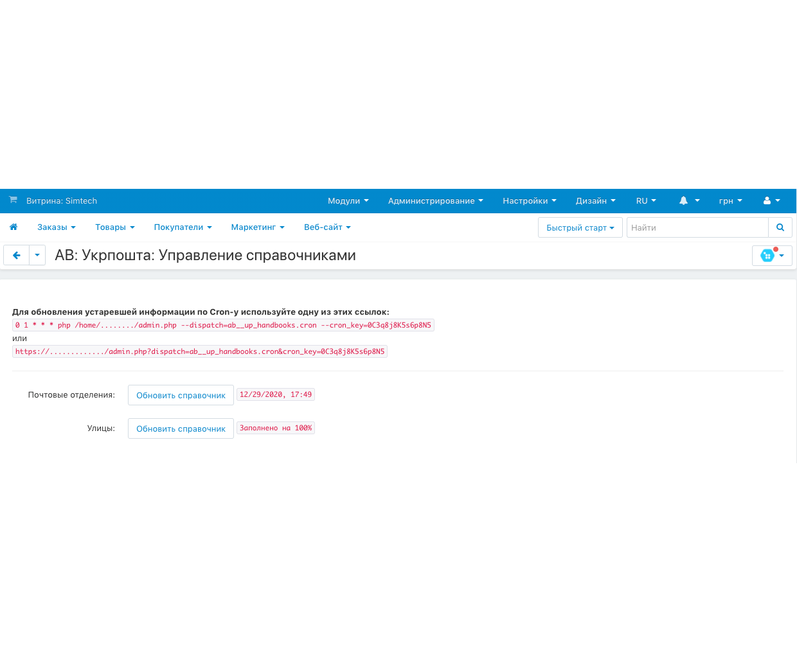Click the shopping cart storefront icon
This screenshot has width=797, height=652.
[13, 200]
